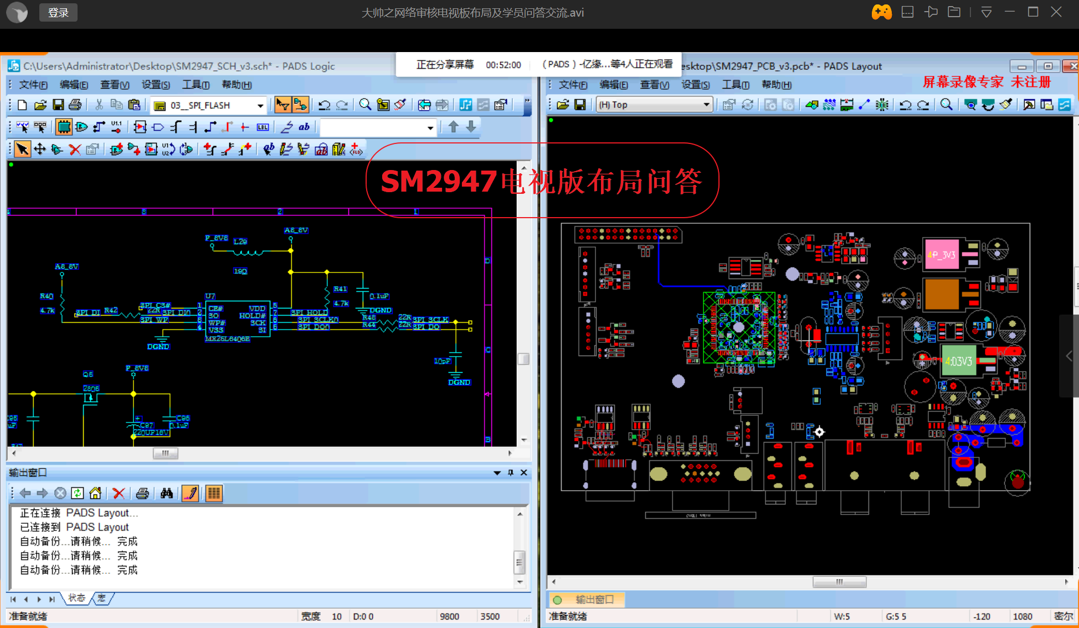Toggle the grid table icon in output window
This screenshot has height=628, width=1079.
214,493
